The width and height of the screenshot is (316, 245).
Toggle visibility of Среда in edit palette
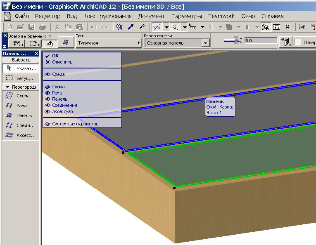click(x=48, y=74)
